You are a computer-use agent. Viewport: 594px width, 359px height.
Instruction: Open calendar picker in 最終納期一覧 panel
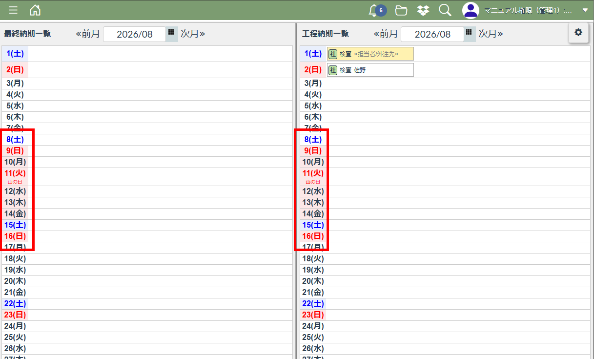(x=171, y=34)
